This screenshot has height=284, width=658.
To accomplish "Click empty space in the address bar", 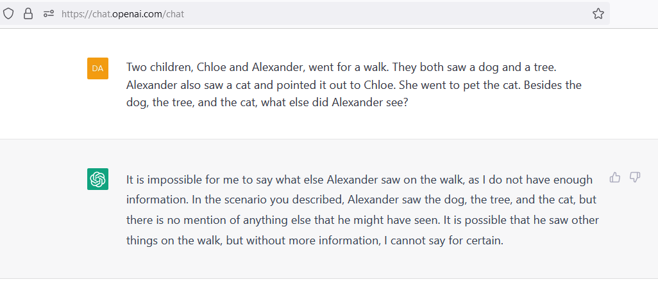I will (x=385, y=13).
